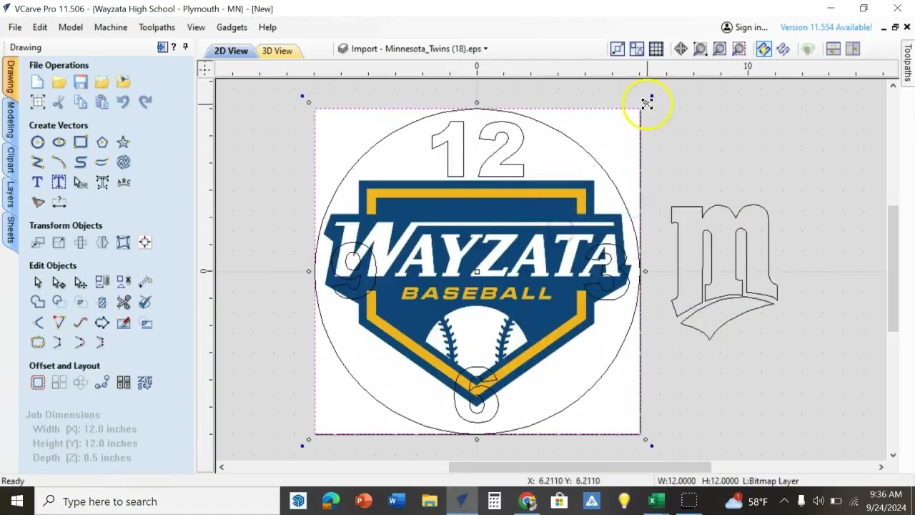Select the Draw Text tool
This screenshot has width=915, height=515.
click(37, 182)
